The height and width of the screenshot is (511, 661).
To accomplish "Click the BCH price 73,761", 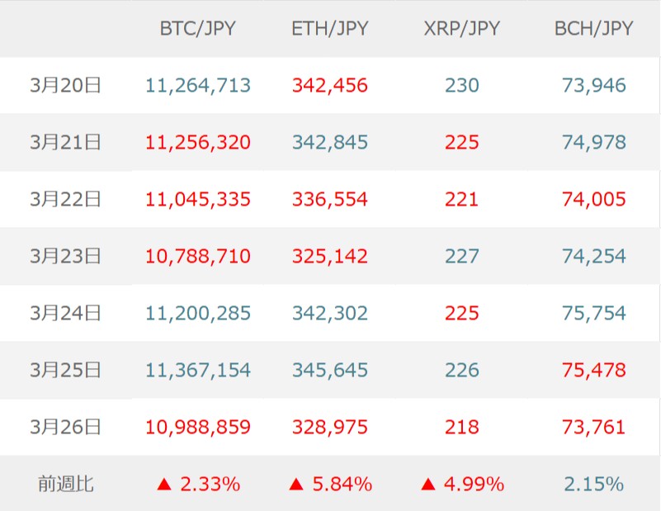I will tap(594, 427).
